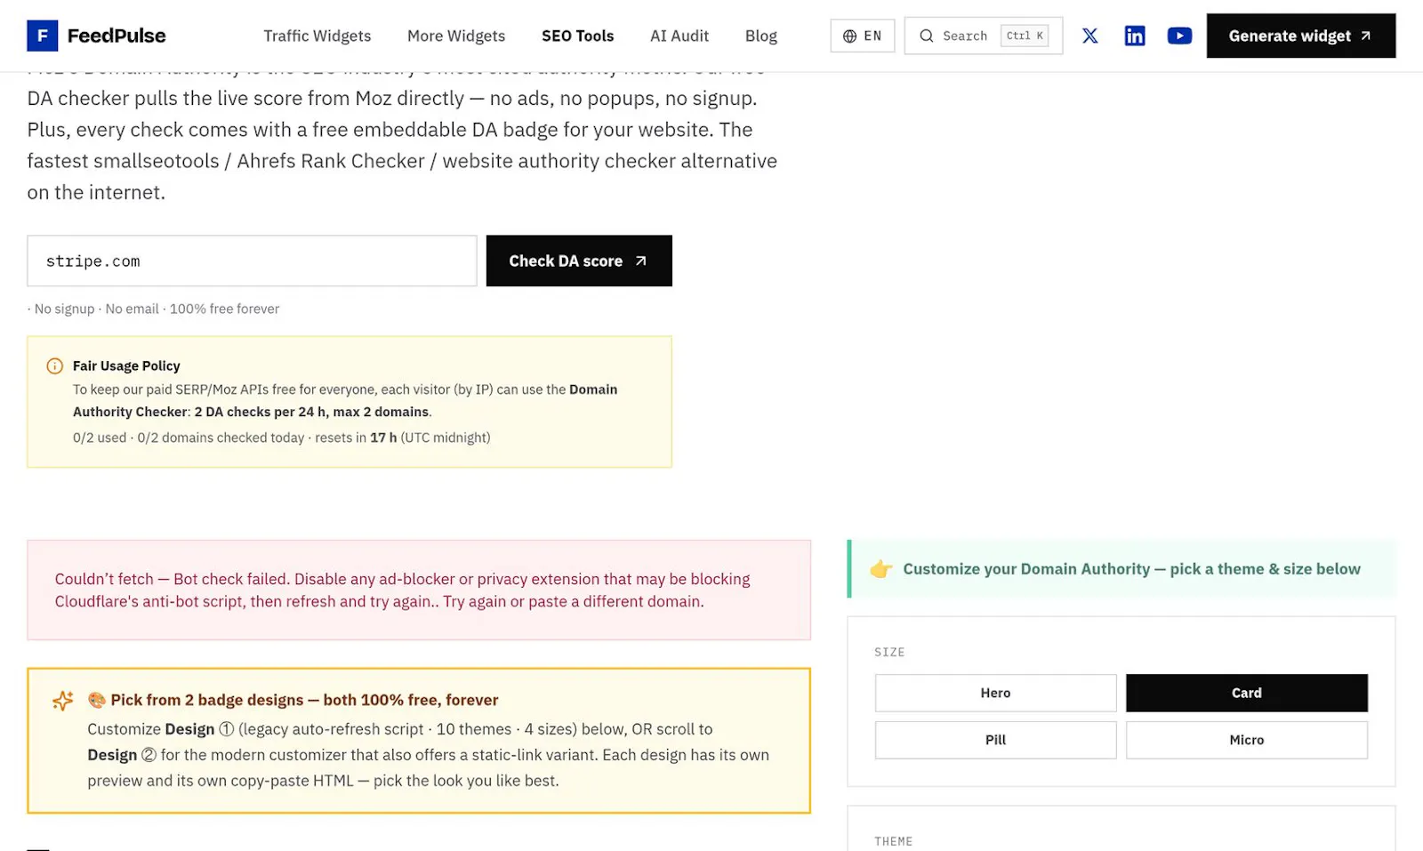1423x851 pixels.
Task: Open the Blog link
Action: click(760, 36)
